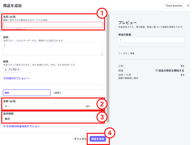Viewport: 193px width, 145px height.
Task: Click the chevron beside その他のオプション
Action: pyautogui.click(x=28, y=78)
